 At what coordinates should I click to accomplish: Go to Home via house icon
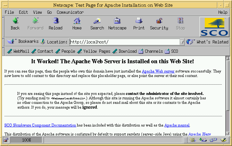[77, 21]
